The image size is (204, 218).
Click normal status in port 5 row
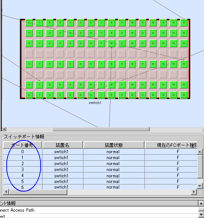coord(113,181)
